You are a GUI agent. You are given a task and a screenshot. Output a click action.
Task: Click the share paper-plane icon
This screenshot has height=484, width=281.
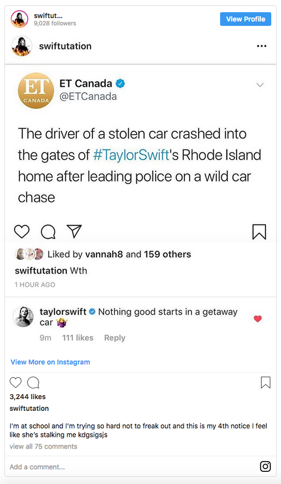pyautogui.click(x=74, y=232)
